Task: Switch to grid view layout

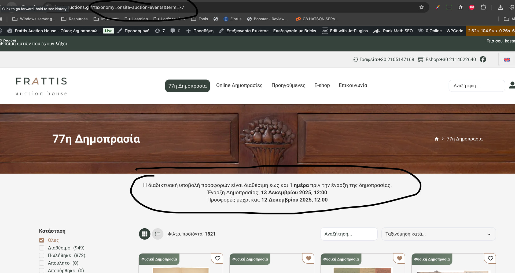Action: point(145,234)
